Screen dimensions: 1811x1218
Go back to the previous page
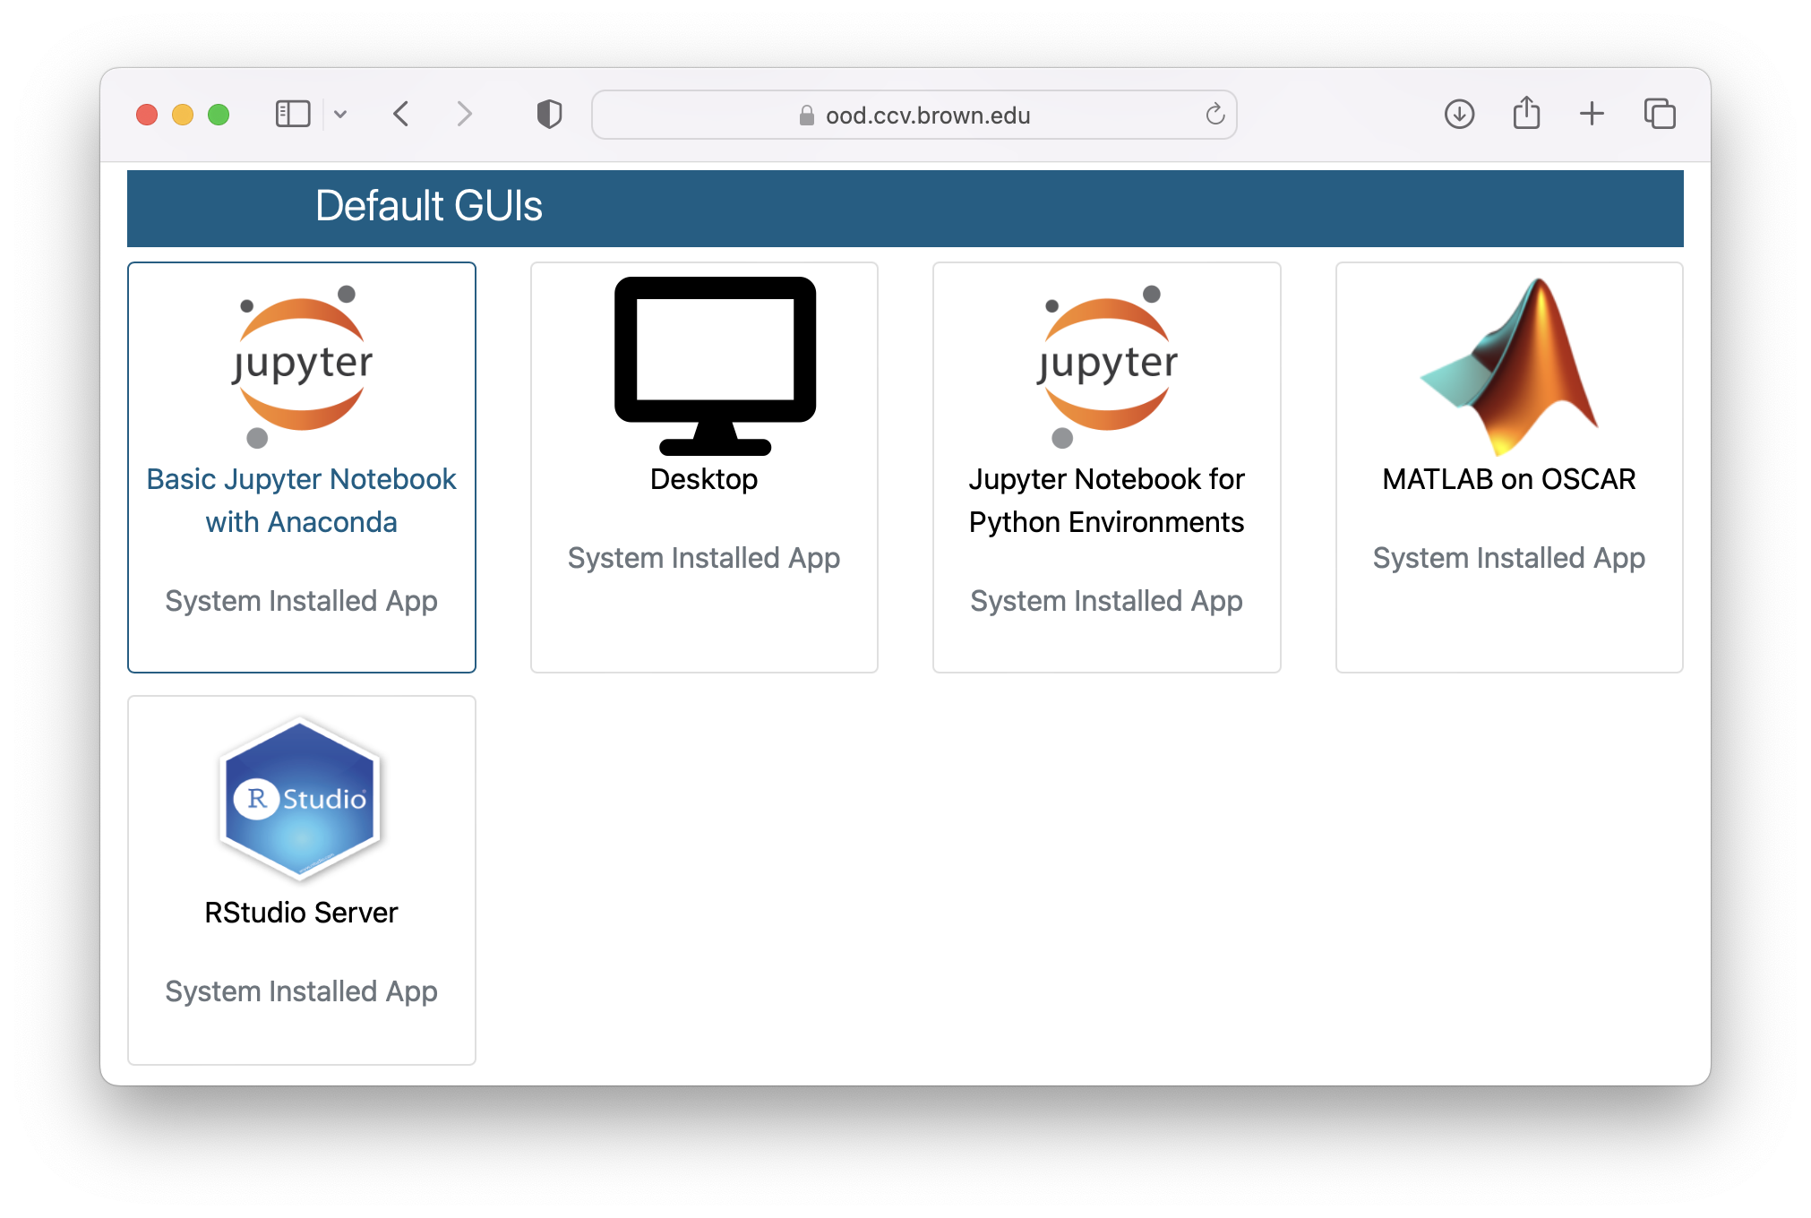coord(401,114)
